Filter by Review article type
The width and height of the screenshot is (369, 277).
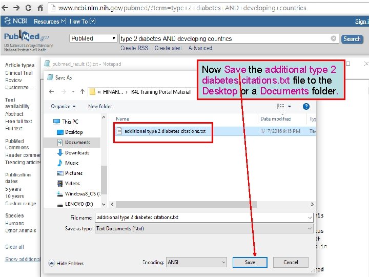[13, 80]
